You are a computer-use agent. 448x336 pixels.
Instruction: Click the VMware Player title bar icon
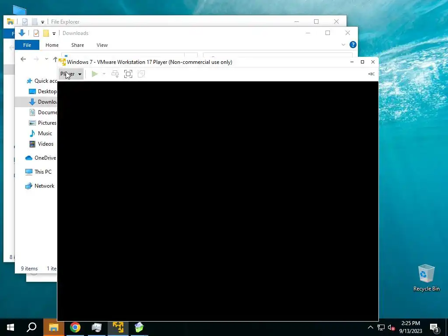[x=62, y=62]
